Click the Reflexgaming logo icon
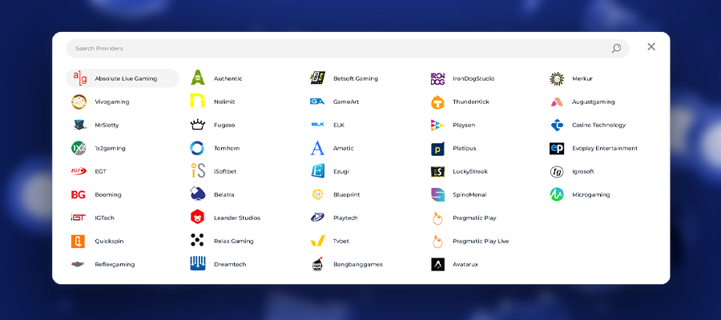Viewport: 721px width, 320px height. tap(78, 264)
